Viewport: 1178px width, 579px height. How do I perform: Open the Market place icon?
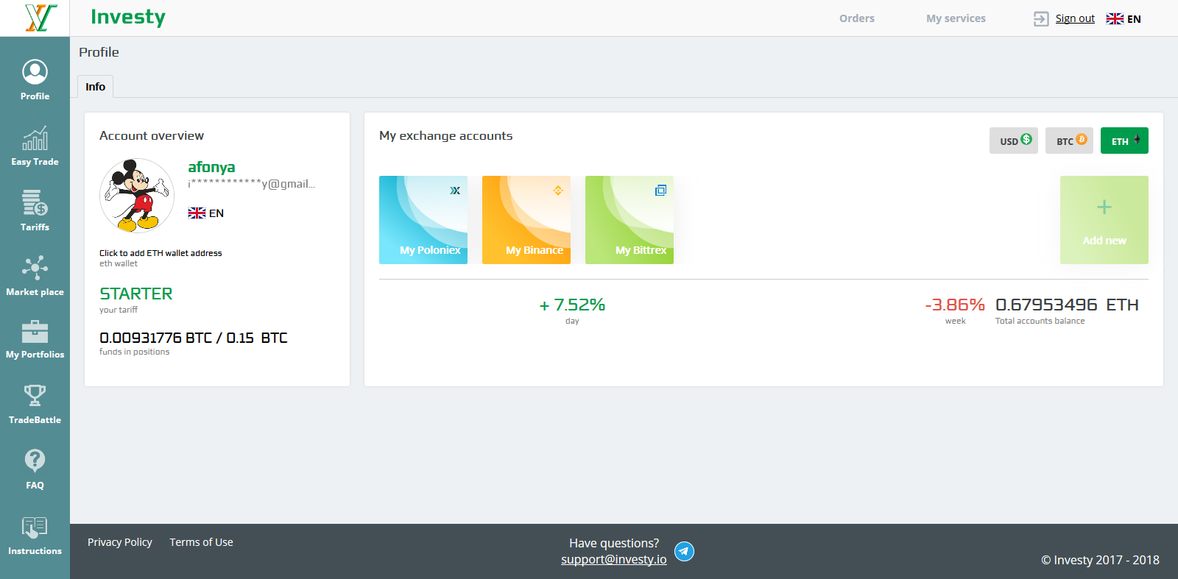pyautogui.click(x=35, y=268)
